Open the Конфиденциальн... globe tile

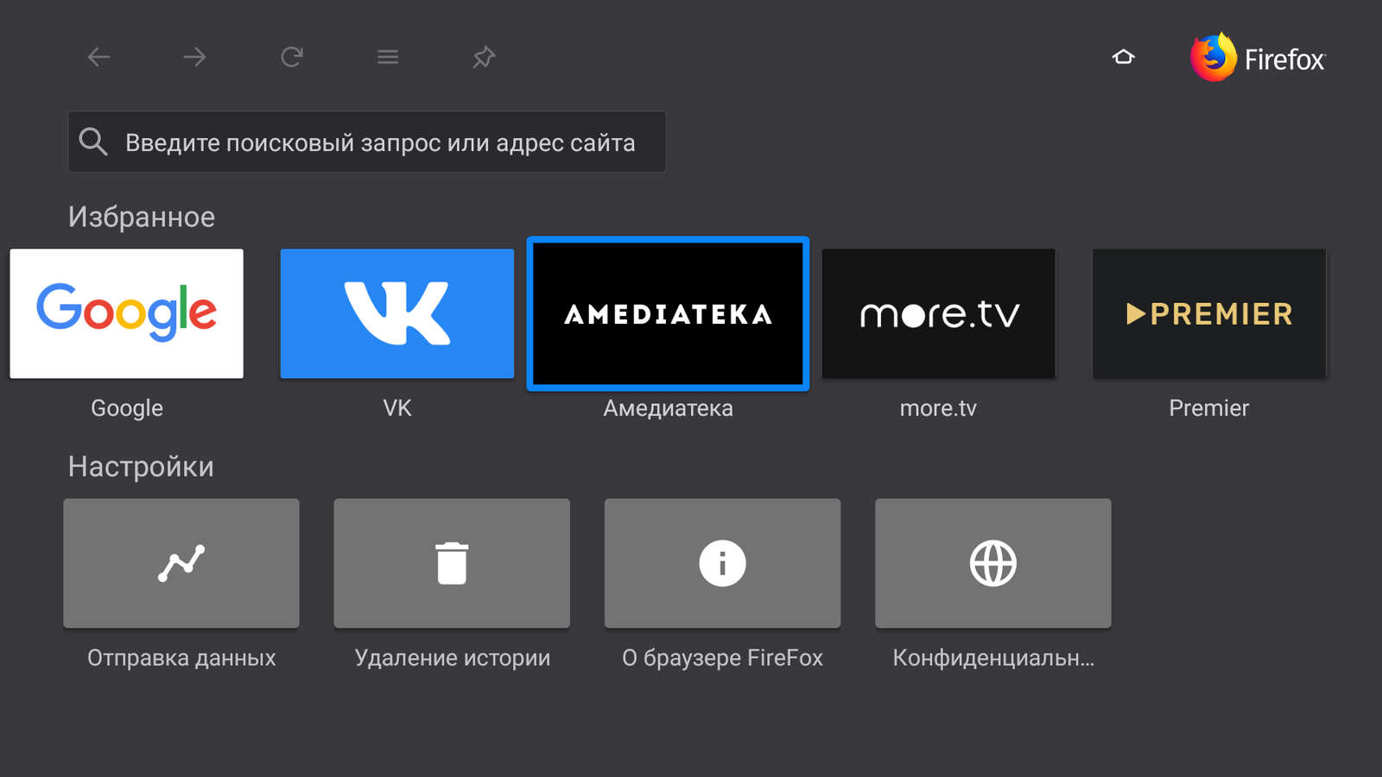click(993, 563)
